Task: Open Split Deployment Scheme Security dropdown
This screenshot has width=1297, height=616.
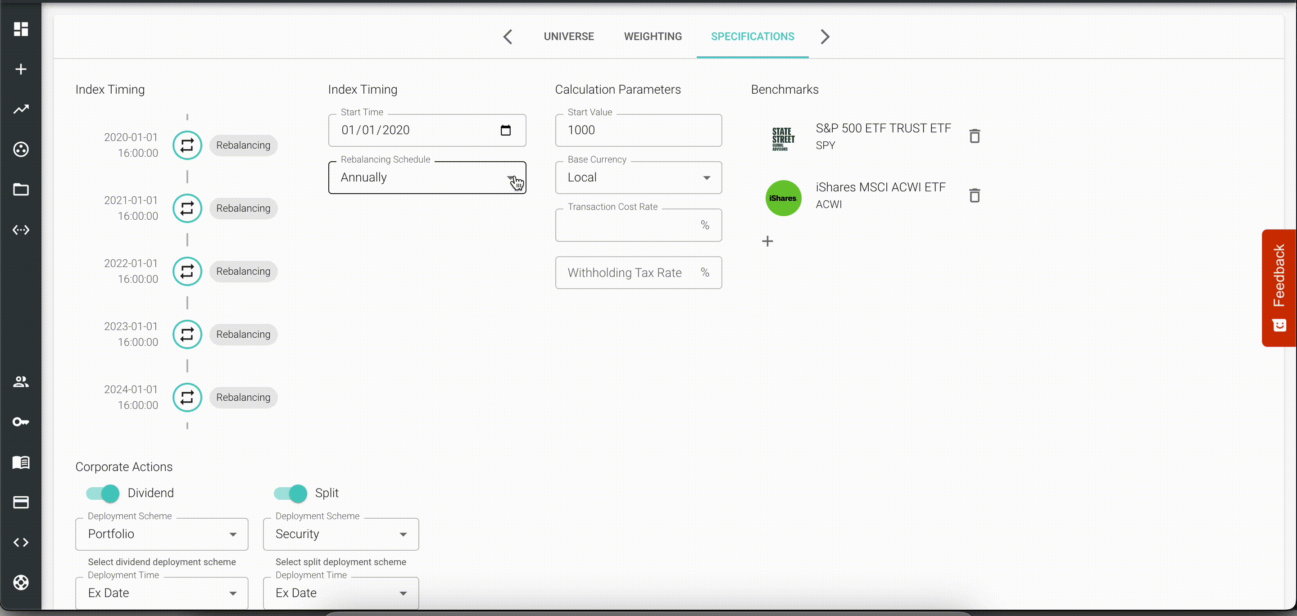Action: pyautogui.click(x=340, y=534)
